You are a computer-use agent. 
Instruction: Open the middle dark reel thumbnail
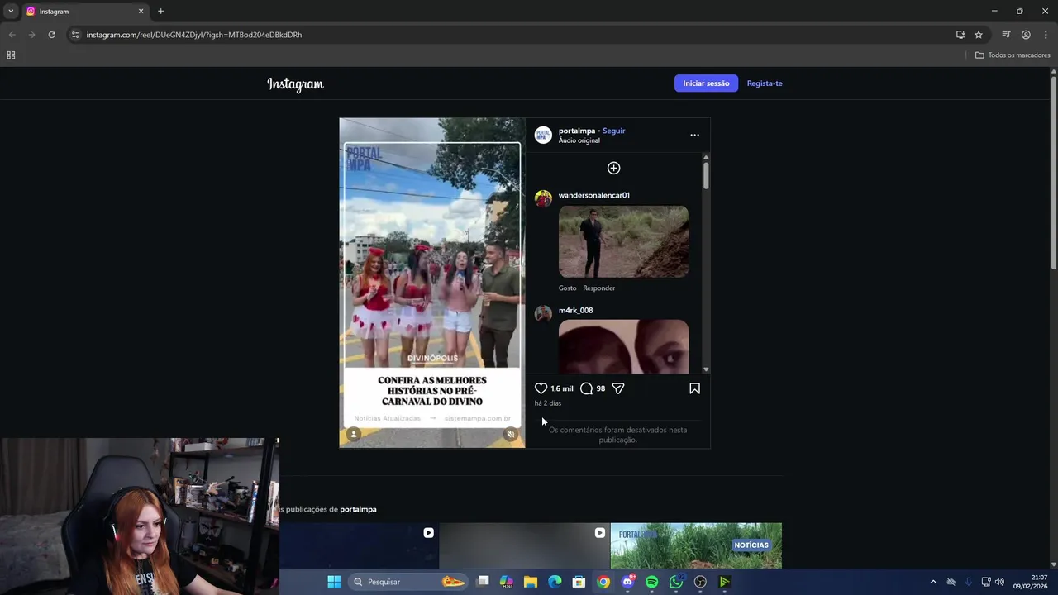coord(524,545)
